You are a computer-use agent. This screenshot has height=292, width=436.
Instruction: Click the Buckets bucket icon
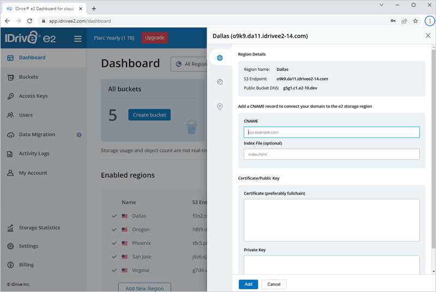click(x=10, y=77)
